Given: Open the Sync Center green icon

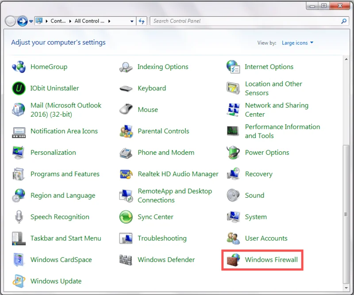Looking at the screenshot, I should [126, 217].
